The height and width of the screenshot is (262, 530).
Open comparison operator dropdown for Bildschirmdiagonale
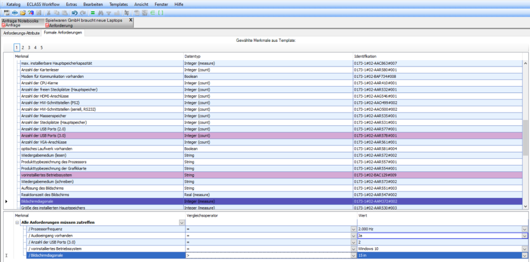pyautogui.click(x=352, y=255)
